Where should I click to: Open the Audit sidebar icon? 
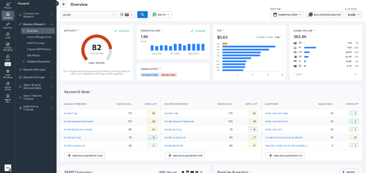pos(8,35)
